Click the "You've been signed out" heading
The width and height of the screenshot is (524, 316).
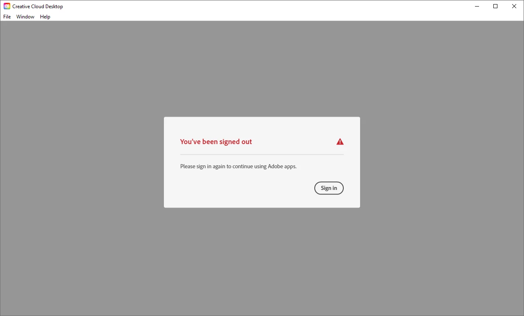[x=216, y=142]
